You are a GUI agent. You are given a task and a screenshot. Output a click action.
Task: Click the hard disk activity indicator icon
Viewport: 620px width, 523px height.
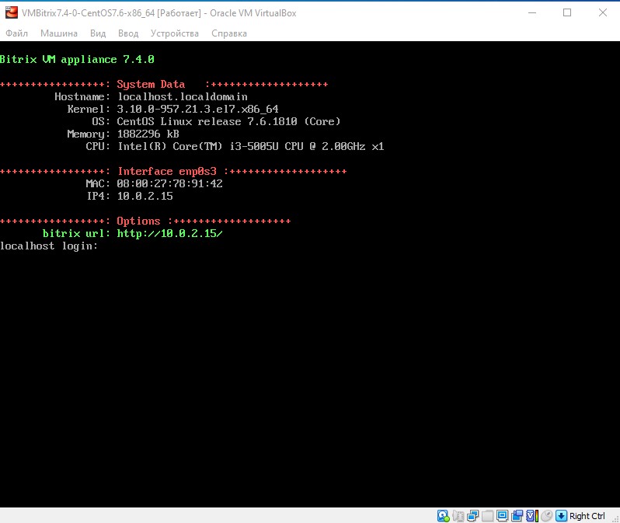(444, 516)
